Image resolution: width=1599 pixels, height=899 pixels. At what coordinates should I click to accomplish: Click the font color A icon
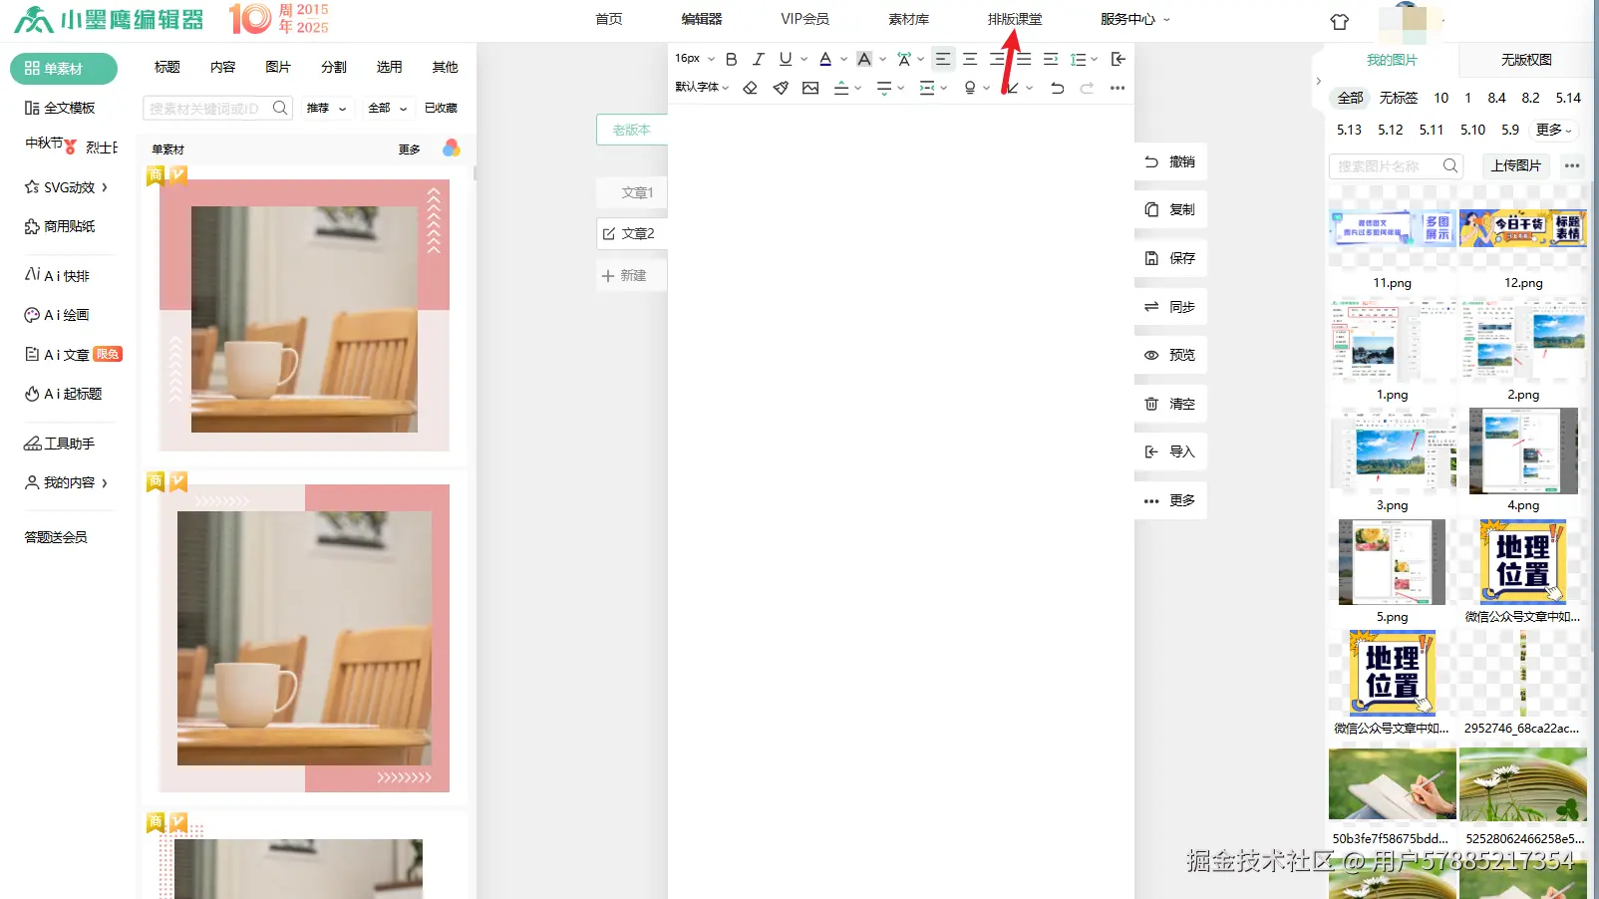825,59
